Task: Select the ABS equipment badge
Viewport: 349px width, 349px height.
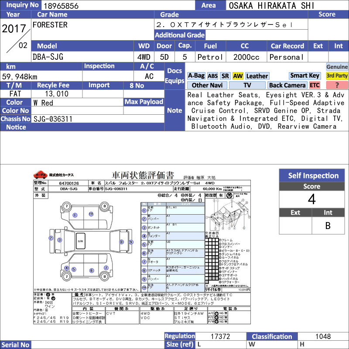Action: click(x=212, y=76)
